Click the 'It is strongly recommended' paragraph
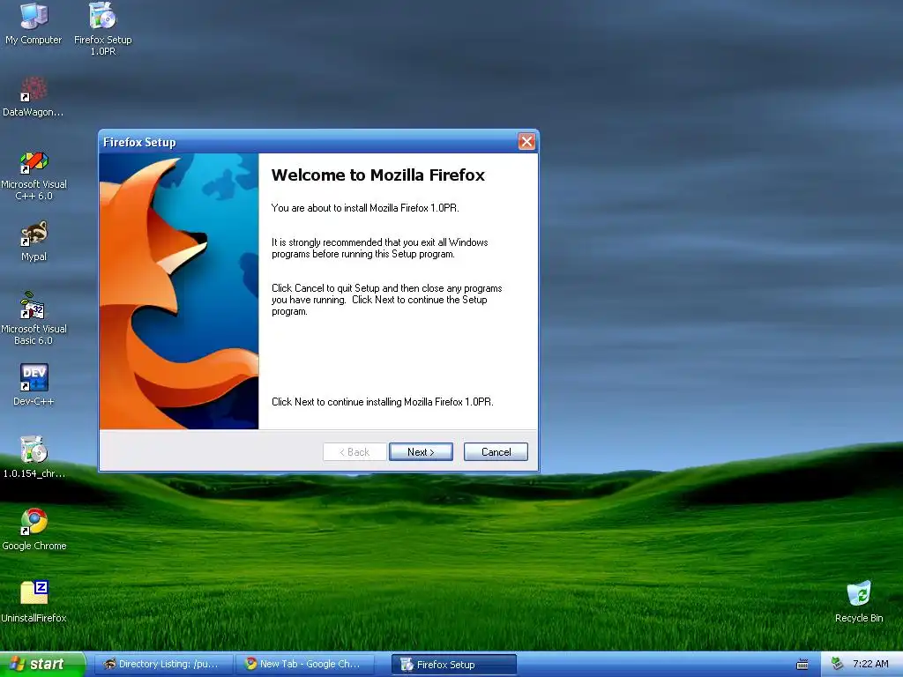 click(379, 248)
